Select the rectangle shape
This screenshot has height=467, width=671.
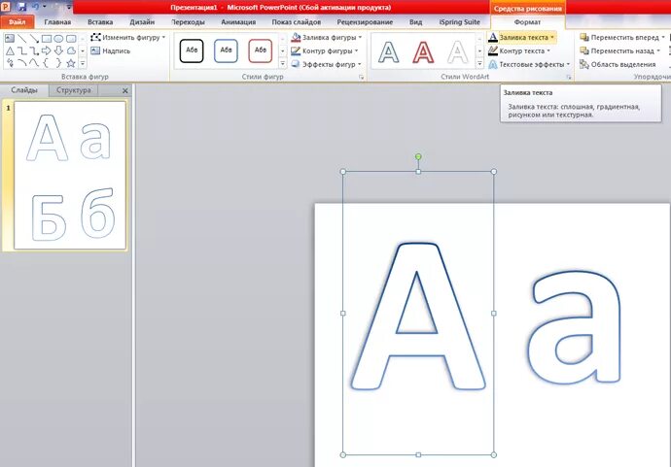[47, 39]
